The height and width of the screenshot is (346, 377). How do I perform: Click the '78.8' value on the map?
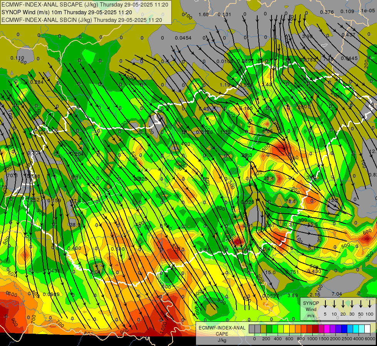291,201
